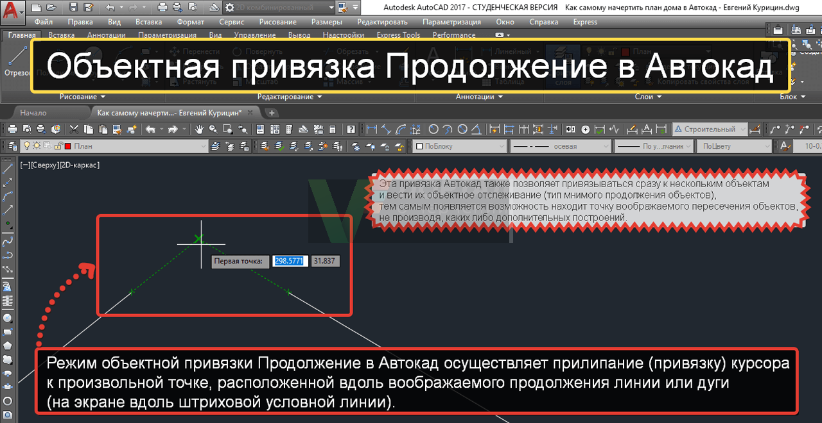
Task: Select the Linear dimension tool
Action: click(372, 129)
